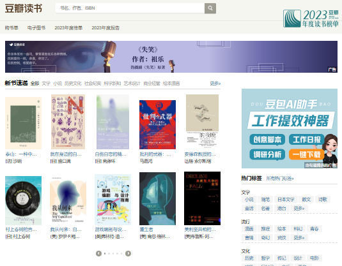This screenshot has height=266, width=342.
Task: Select the 小说 tag under 文学
Action: (x=249, y=200)
